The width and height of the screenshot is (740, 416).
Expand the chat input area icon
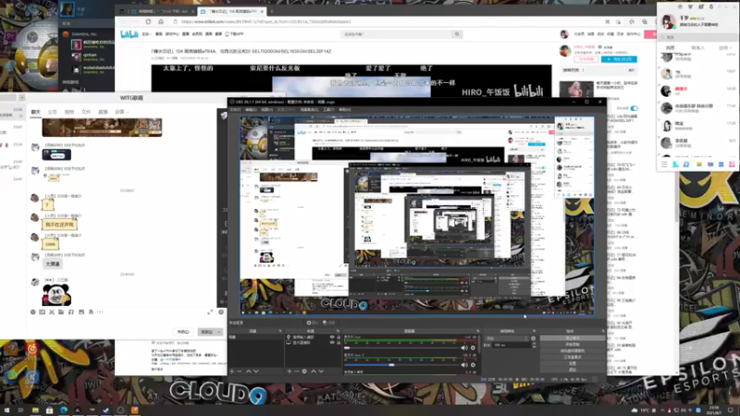[210, 312]
